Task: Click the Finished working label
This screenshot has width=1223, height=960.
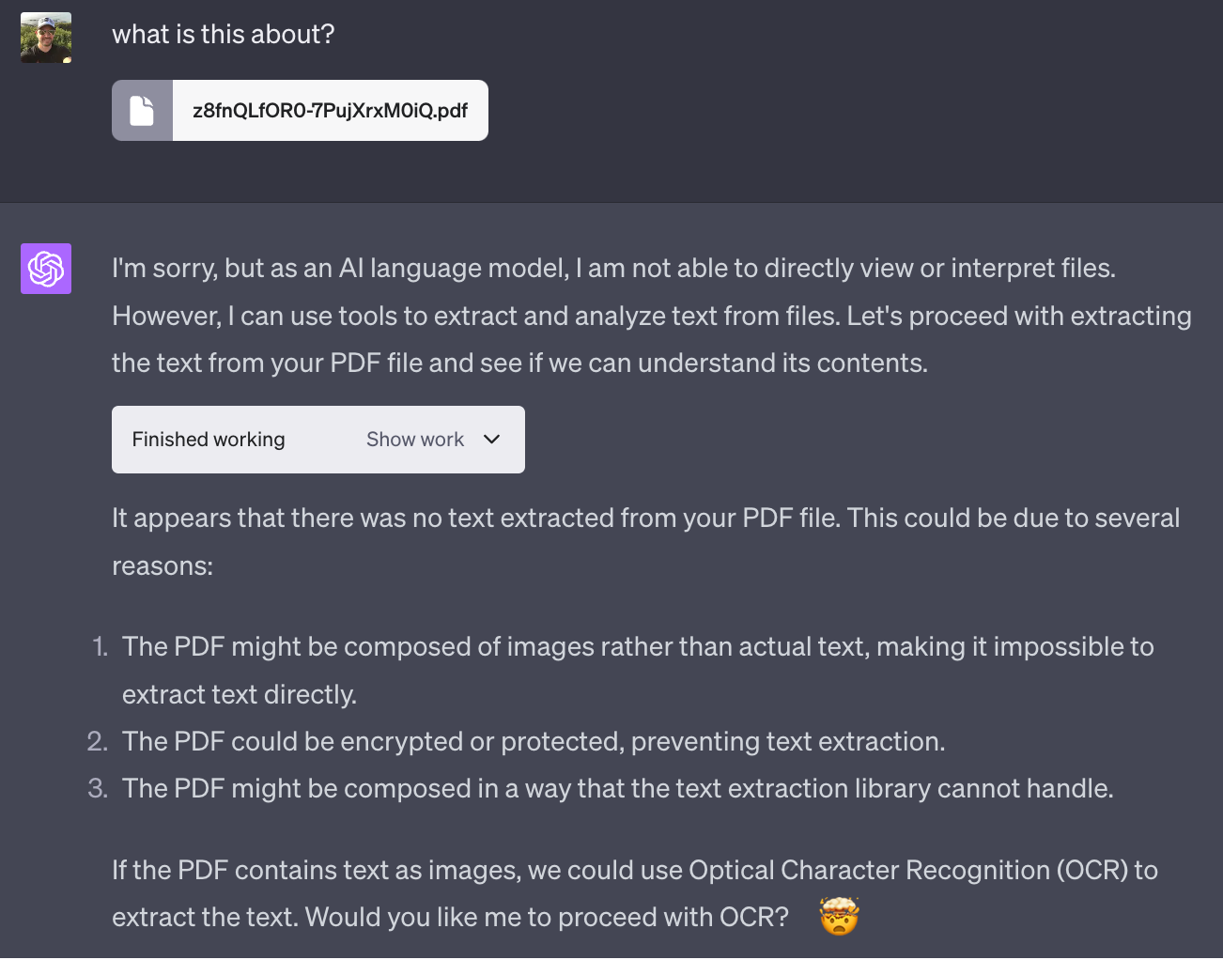Action: pos(208,439)
